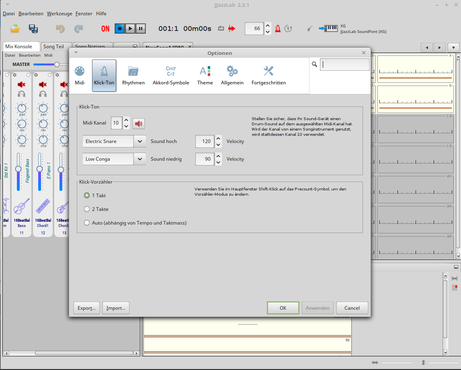Toggle mute on the Chord1 channel 12
The height and width of the screenshot is (370, 461).
tap(43, 85)
